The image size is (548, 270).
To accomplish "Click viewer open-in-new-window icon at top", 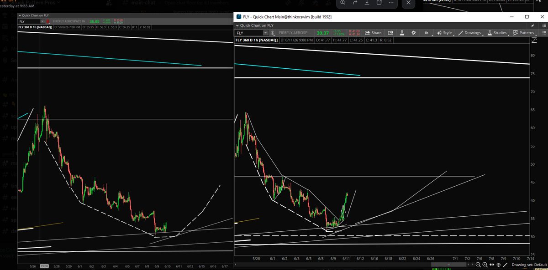I will [x=379, y=3].
